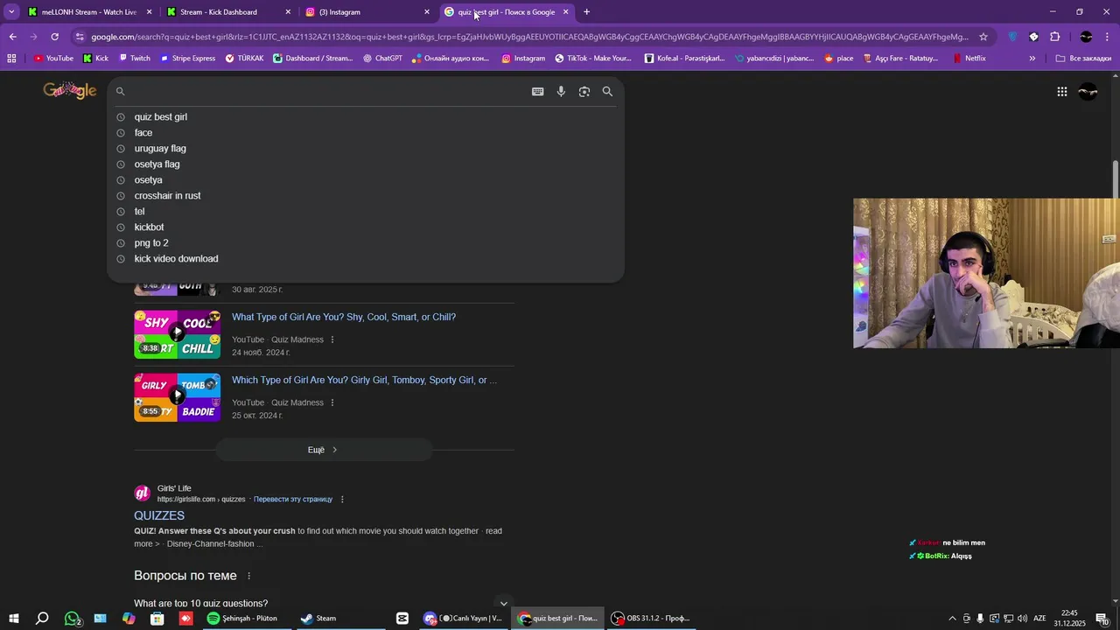Switch to the meLLONH Stream tab

tap(87, 12)
